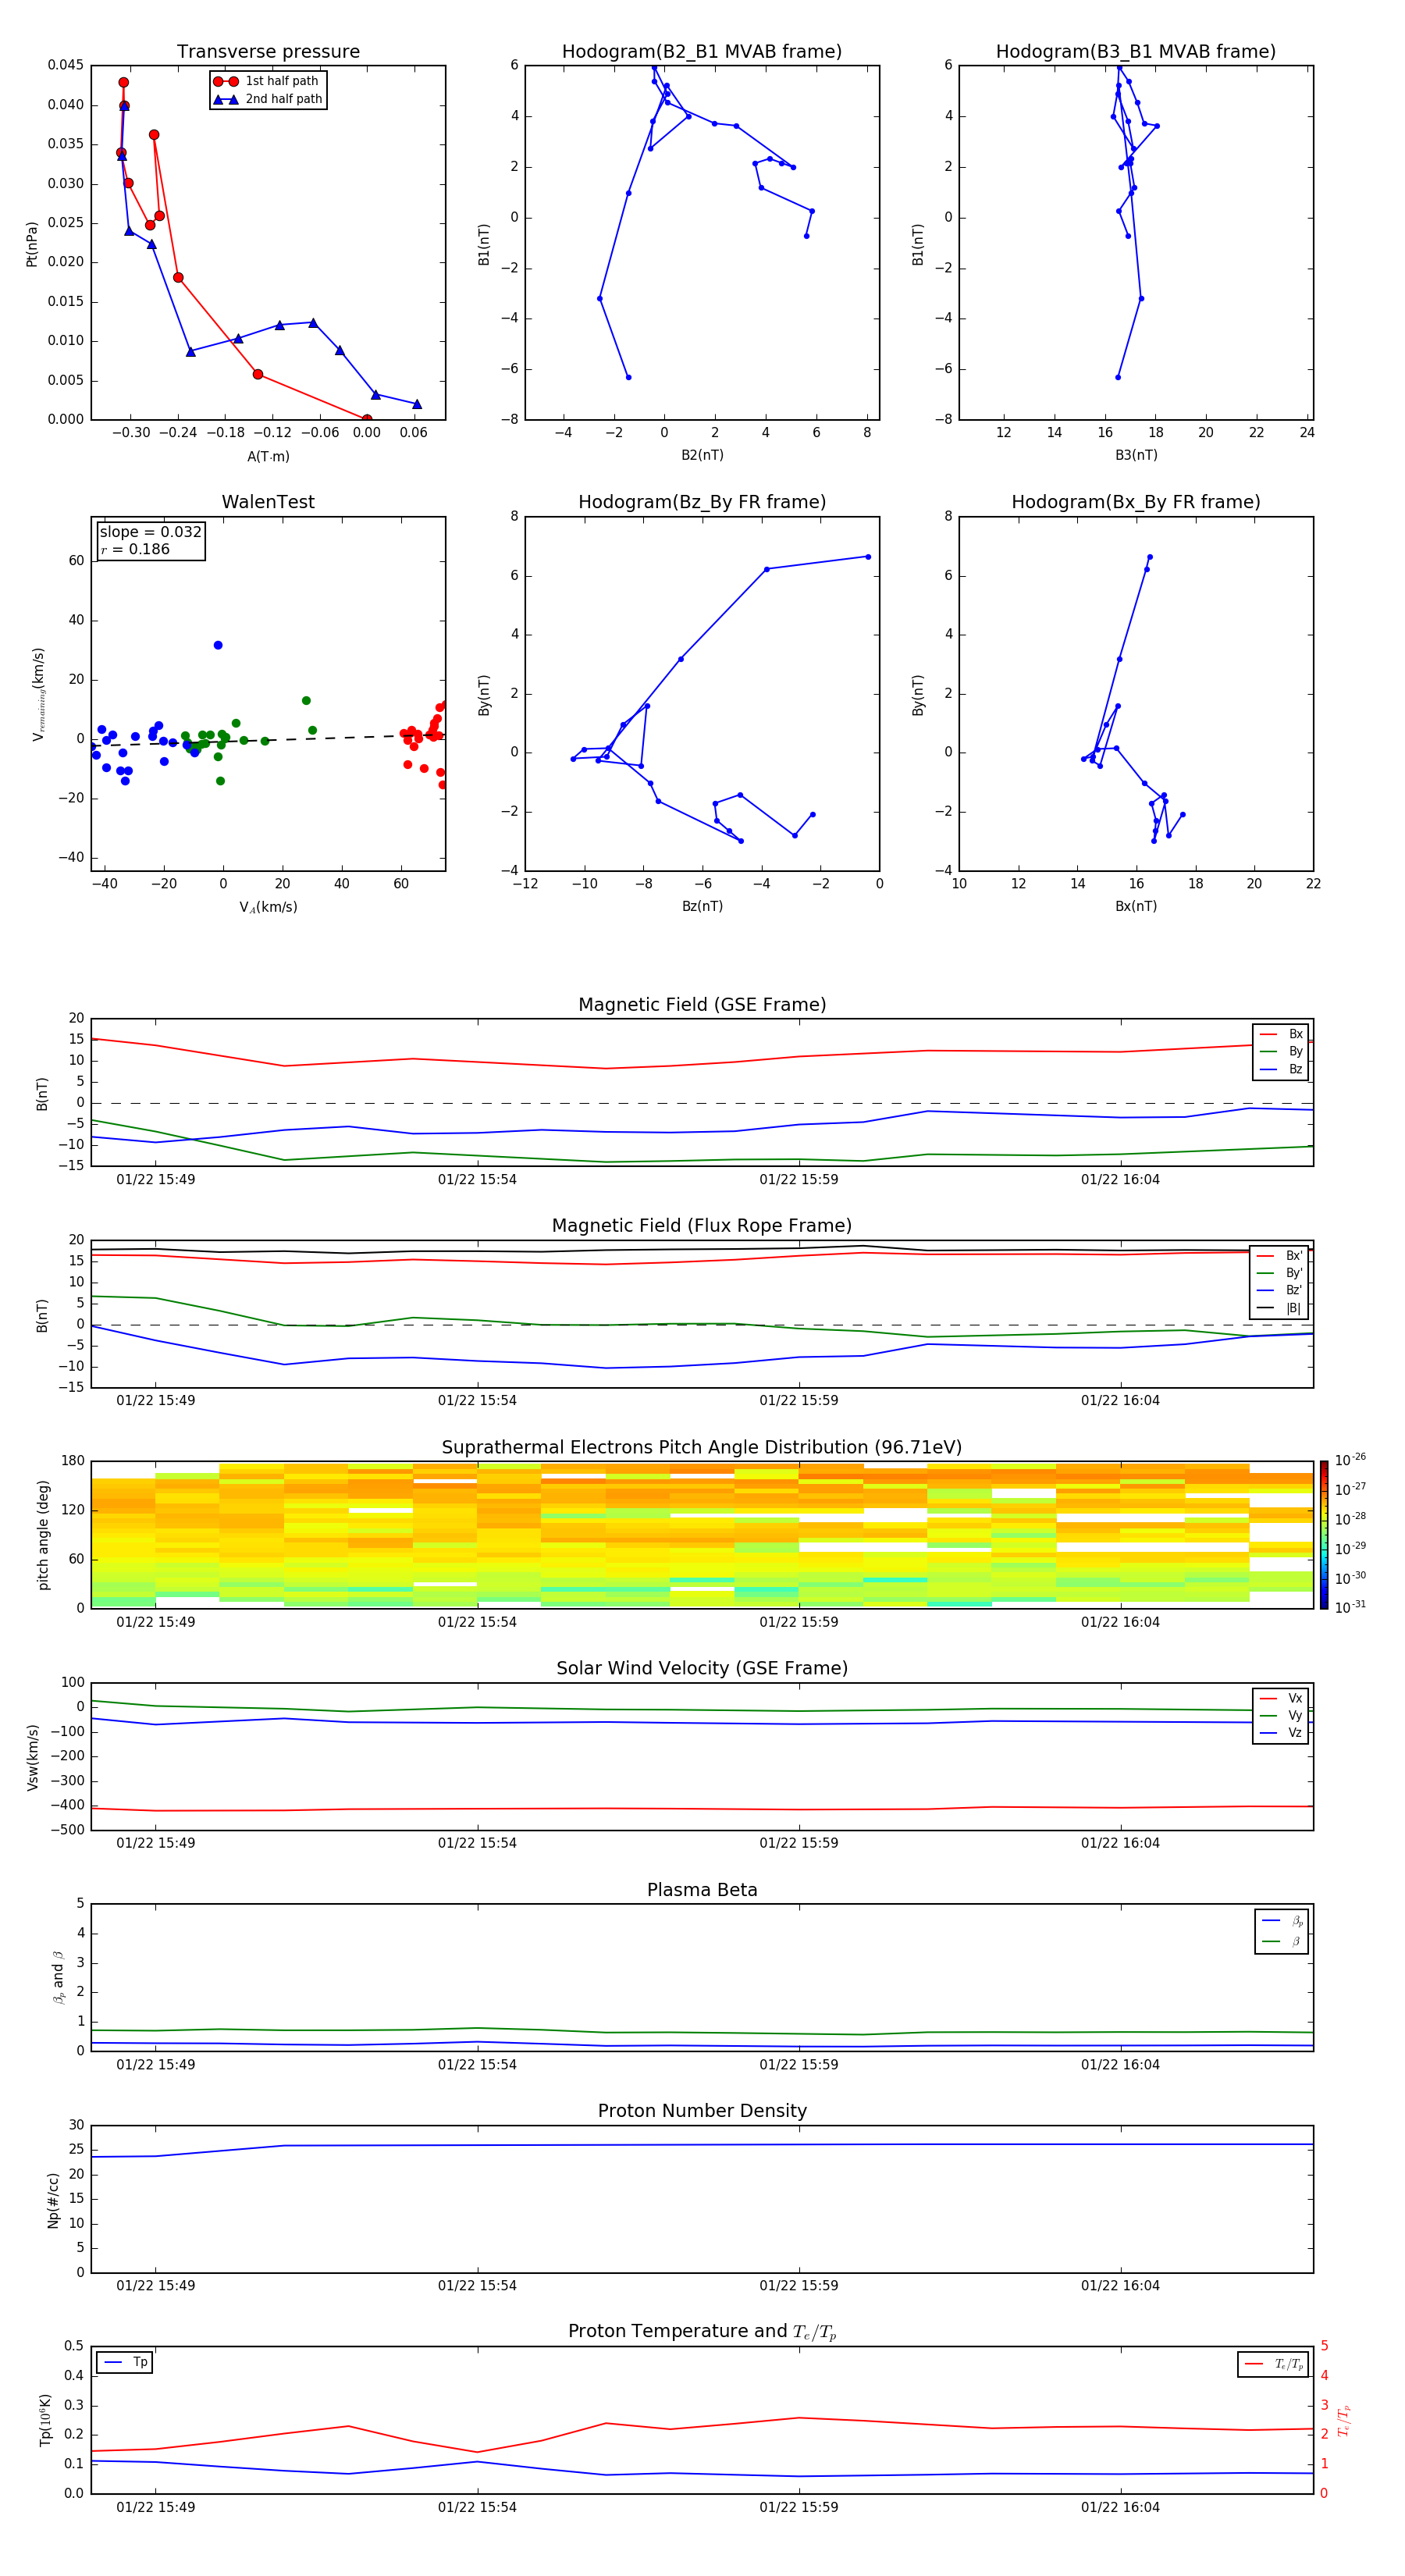The height and width of the screenshot is (2576, 1405).
Task: Click the 'Hodogram(B2_B1 MVAB frame)' title
Action: 702,52
